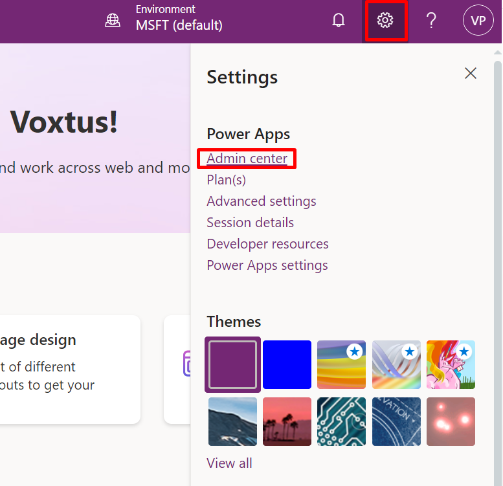This screenshot has height=486, width=503.
Task: Click the Settings panel scrollbar
Action: (498, 272)
